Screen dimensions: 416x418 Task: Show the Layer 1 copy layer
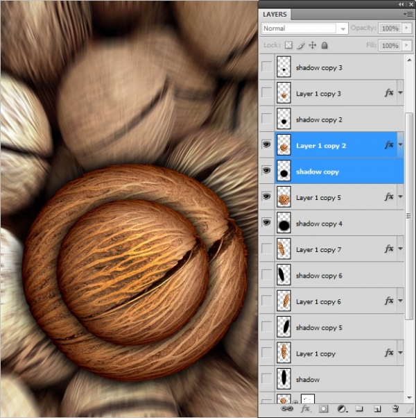pos(267,353)
